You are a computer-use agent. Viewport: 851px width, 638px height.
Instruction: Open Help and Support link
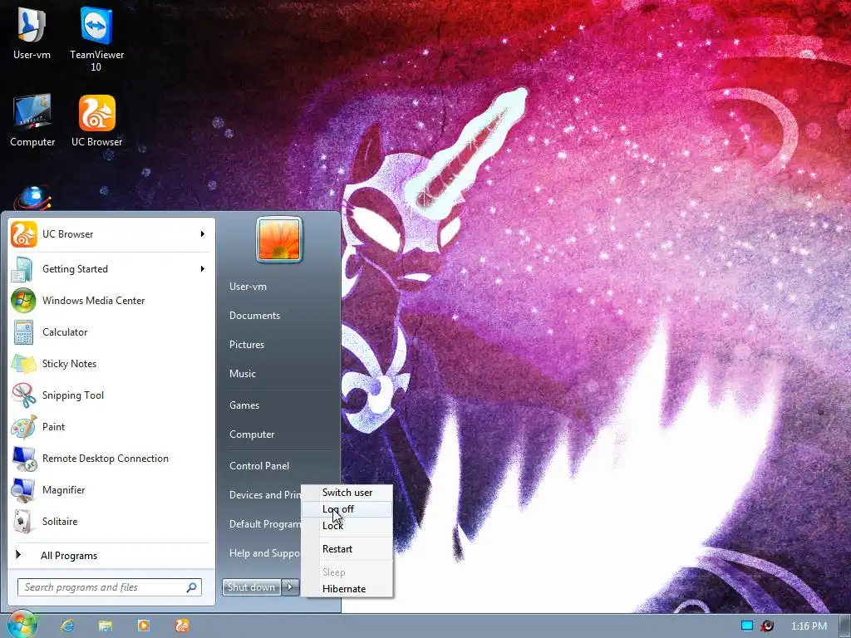[x=264, y=553]
